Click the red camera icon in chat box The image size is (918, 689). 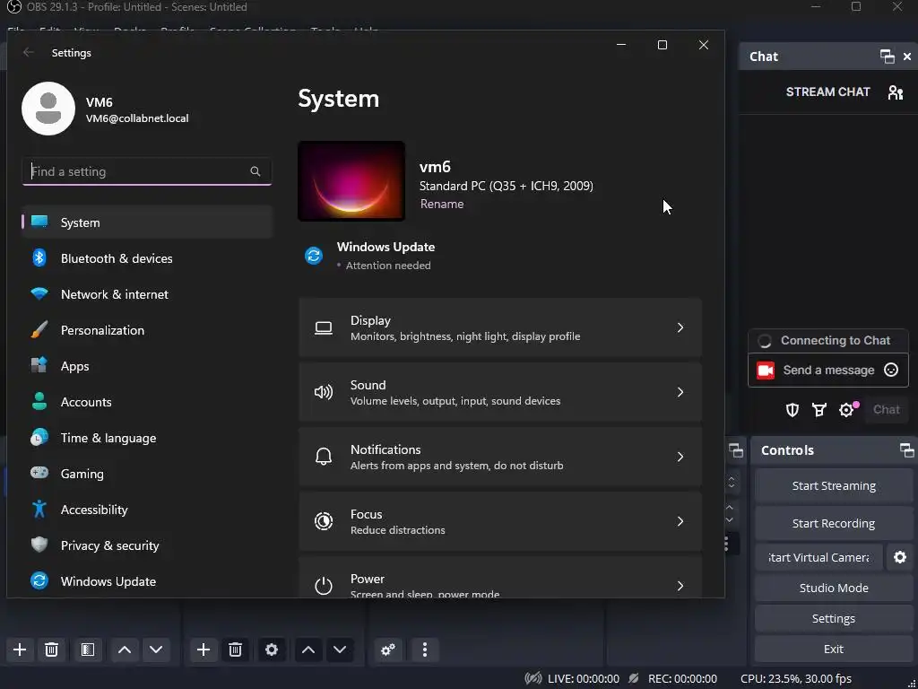click(766, 371)
